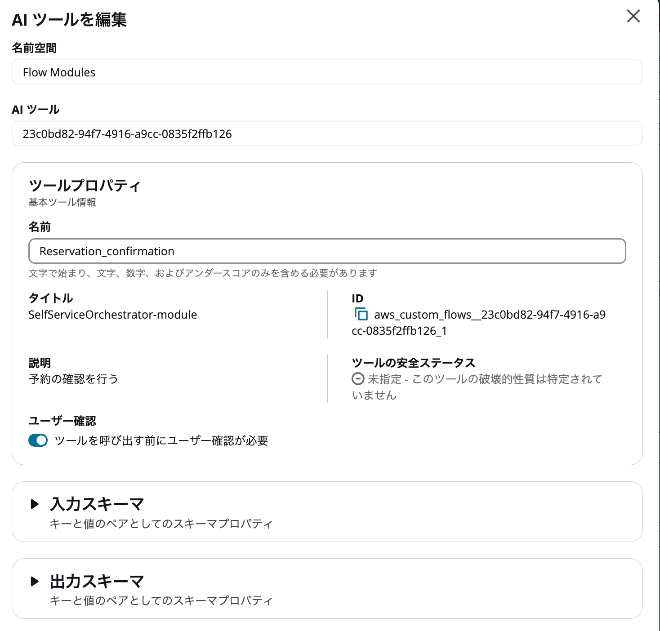Click the disclosure triangle beside 出力スキーマ
The height and width of the screenshot is (631, 660).
click(36, 581)
